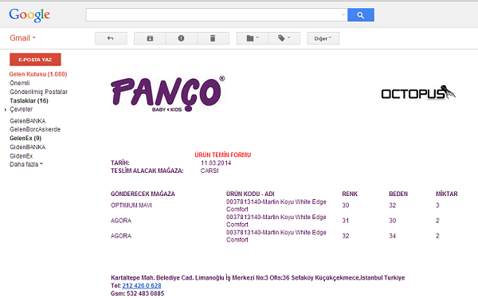Click the Google logo
This screenshot has width=478, height=298.
click(x=29, y=15)
